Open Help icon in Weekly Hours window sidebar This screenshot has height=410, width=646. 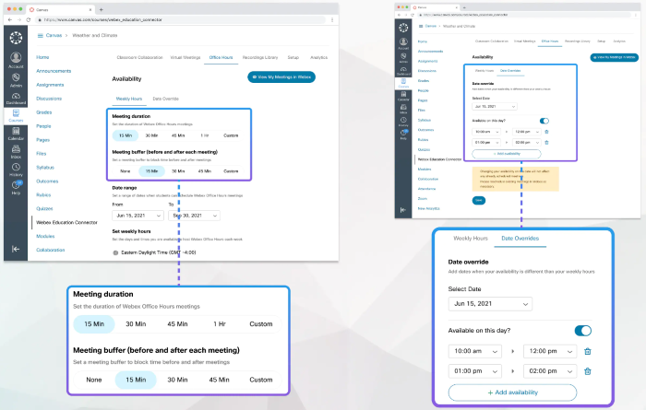point(16,188)
